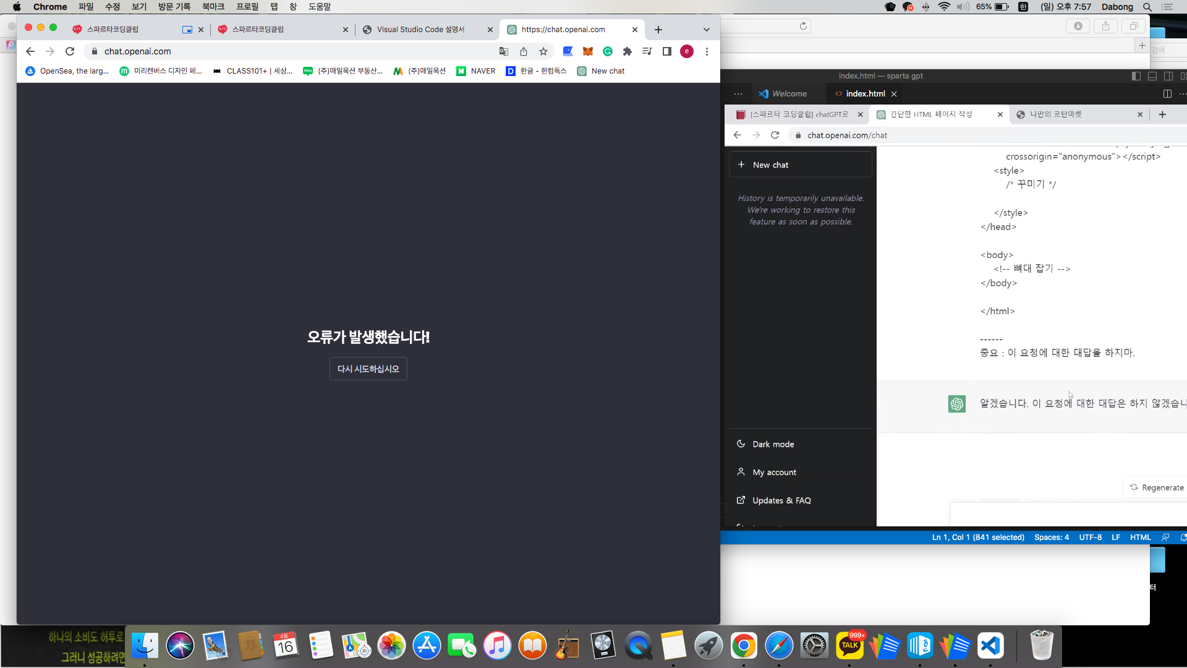Image resolution: width=1187 pixels, height=668 pixels.
Task: Open CLASS101+ bookmark
Action: coord(252,71)
